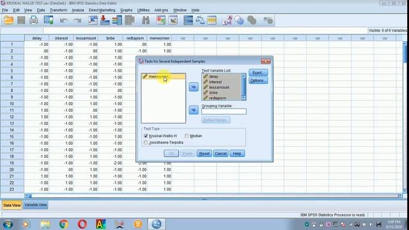Toggle Value Labels toolbar icon

pyautogui.click(x=227, y=20)
